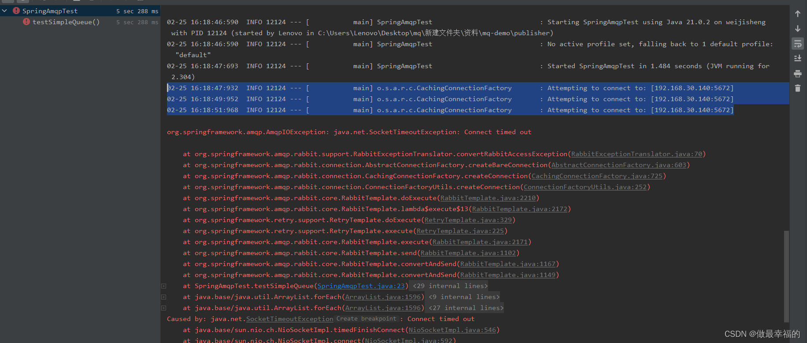Open the NioSocketImpl.java:546 link
The width and height of the screenshot is (807, 343).
[452, 330]
